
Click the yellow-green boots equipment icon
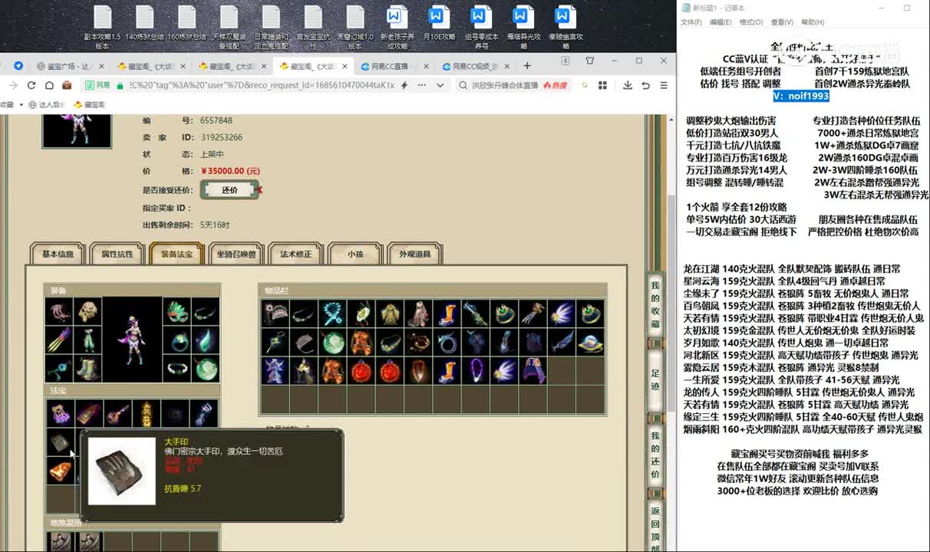click(87, 368)
